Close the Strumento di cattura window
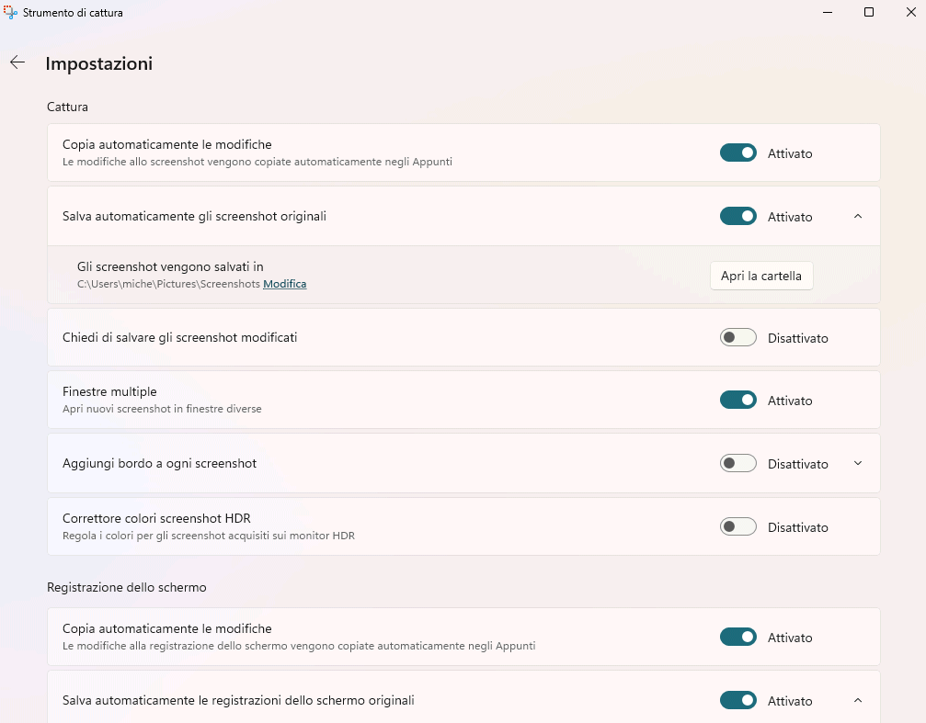 point(909,13)
